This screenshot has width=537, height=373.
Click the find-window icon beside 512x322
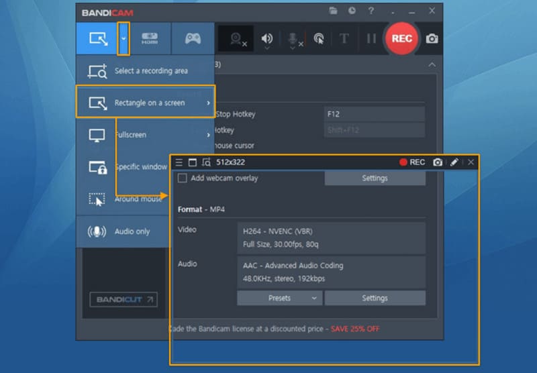(x=205, y=162)
